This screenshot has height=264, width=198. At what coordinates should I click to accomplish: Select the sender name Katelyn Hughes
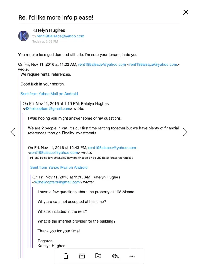point(49,30)
